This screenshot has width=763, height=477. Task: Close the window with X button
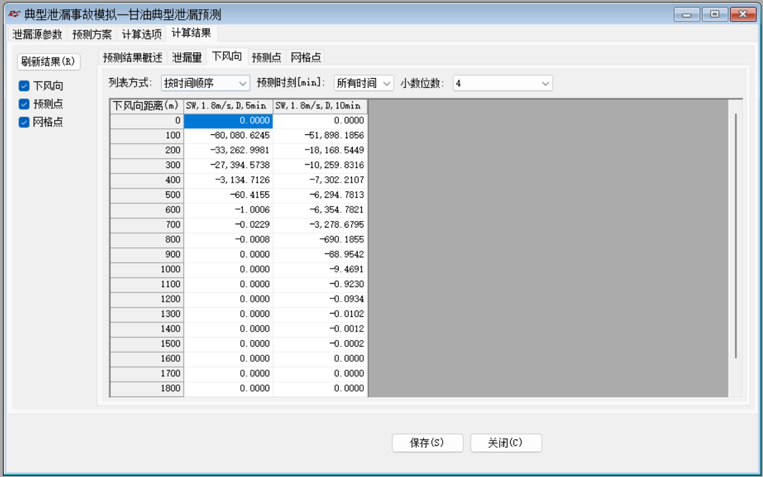coord(742,15)
